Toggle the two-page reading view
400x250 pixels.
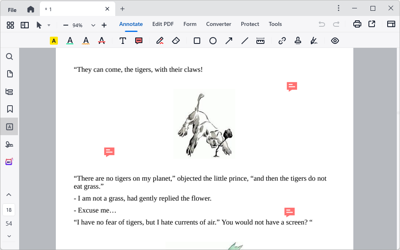tap(25, 25)
